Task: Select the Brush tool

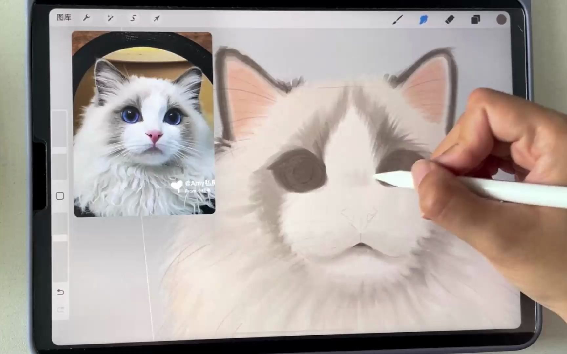Action: [x=398, y=20]
